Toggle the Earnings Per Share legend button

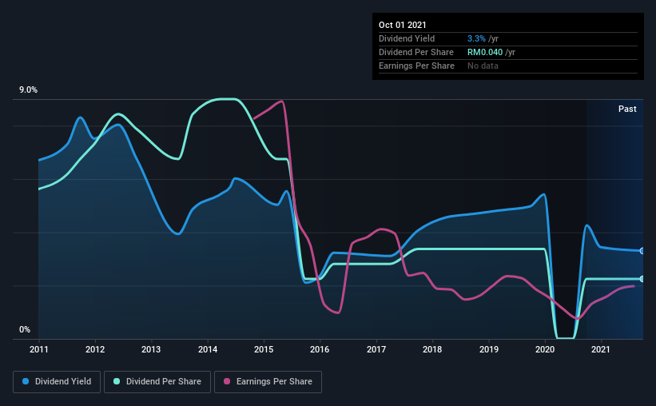pos(268,382)
